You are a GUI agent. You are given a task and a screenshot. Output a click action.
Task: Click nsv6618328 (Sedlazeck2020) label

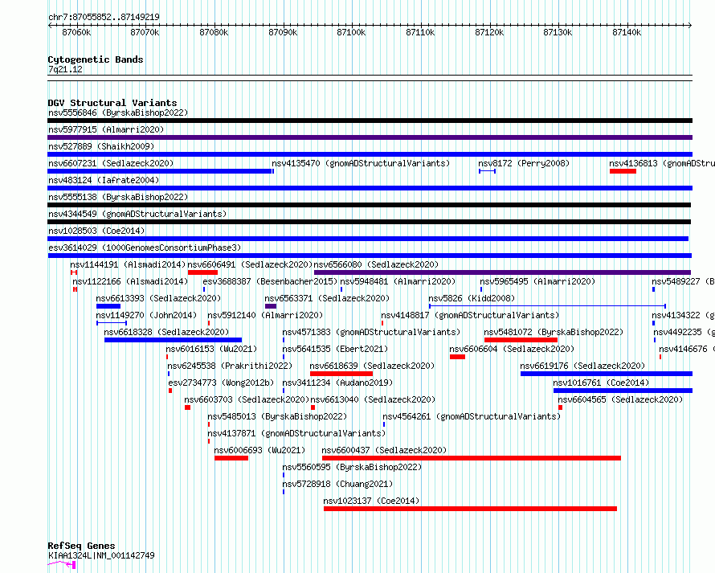pos(166,332)
